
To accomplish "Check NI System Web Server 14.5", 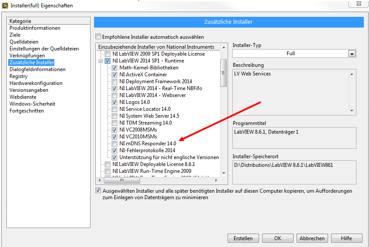I will tap(114, 116).
